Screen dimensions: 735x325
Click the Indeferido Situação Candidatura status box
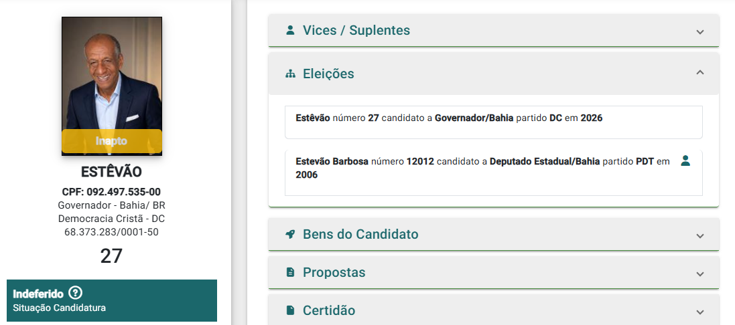[x=112, y=300]
